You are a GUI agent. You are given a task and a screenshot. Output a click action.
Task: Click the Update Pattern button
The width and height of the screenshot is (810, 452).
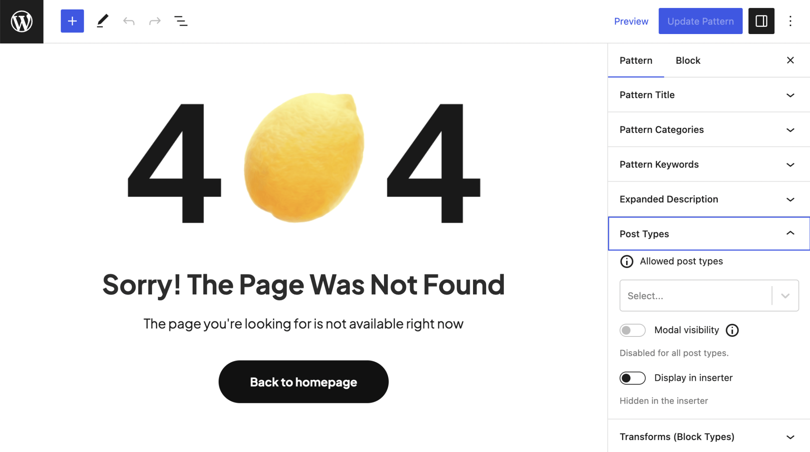(x=700, y=21)
